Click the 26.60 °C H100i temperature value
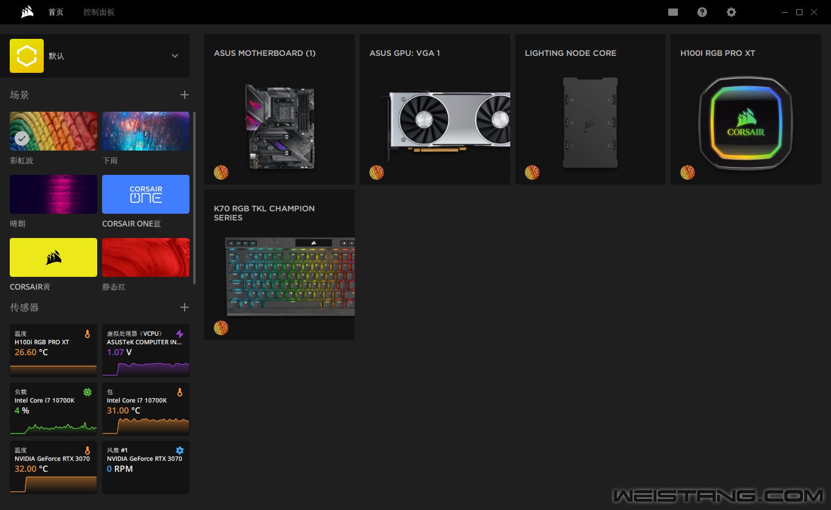 [x=31, y=352]
